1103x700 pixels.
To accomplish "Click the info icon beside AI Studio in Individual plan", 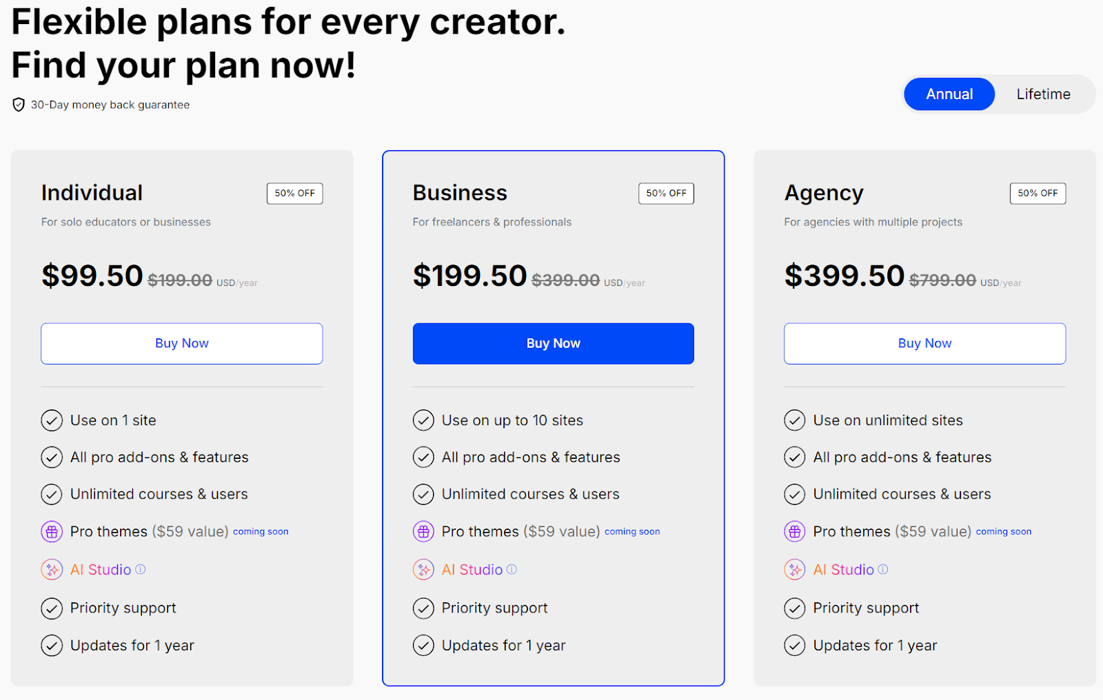I will point(140,569).
